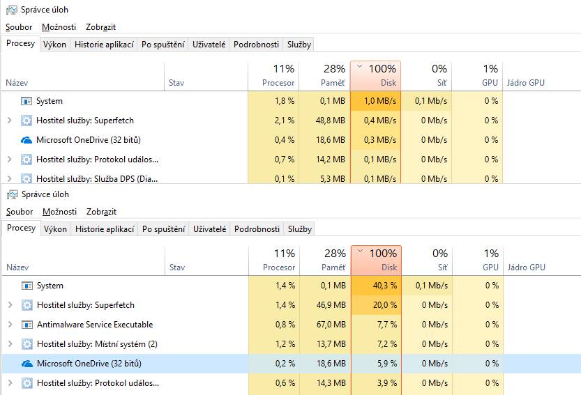Sort by Paměť column in the lower window
Image resolution: width=581 pixels, height=395 pixels.
click(325, 260)
